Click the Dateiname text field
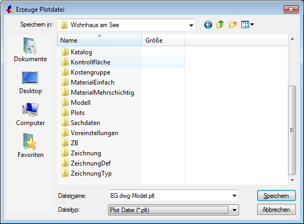This screenshot has height=224, width=304. click(170, 196)
